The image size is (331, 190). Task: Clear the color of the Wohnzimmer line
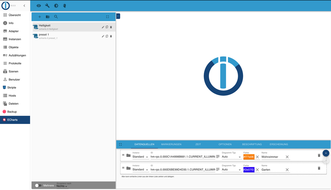[257, 157]
